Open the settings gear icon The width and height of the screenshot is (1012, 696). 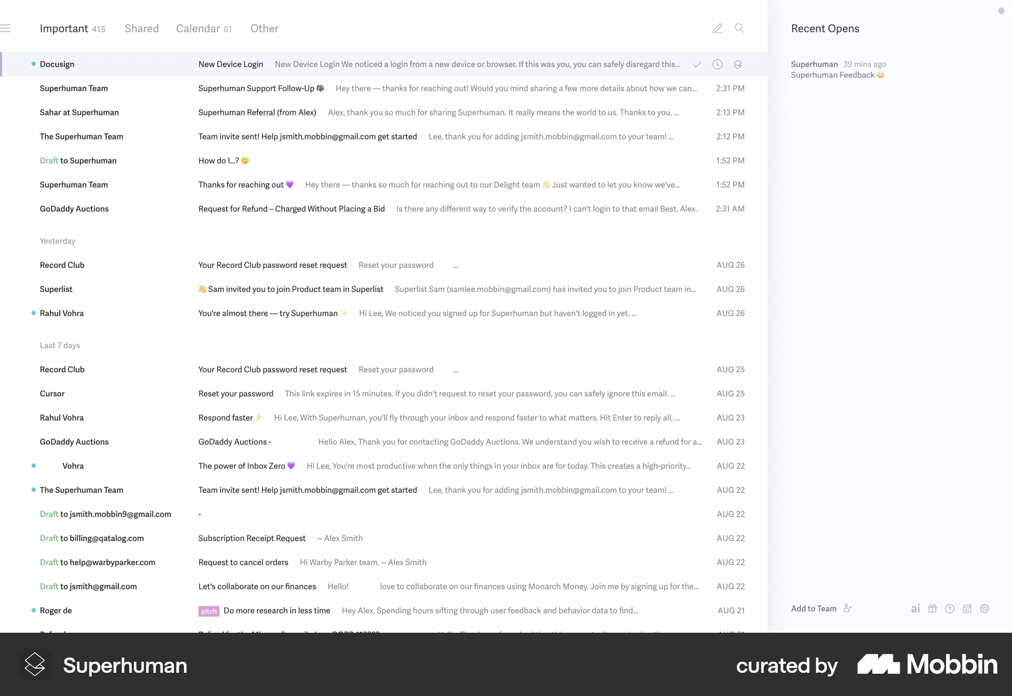[985, 608]
